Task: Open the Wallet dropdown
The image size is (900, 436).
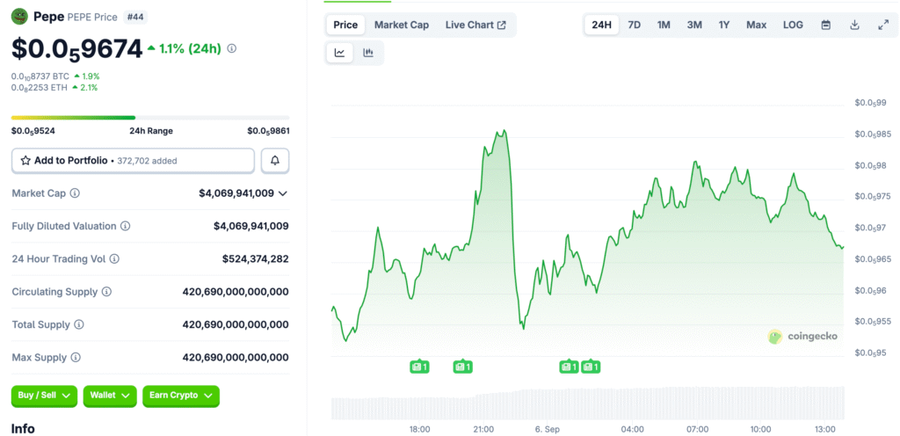Action: (110, 396)
